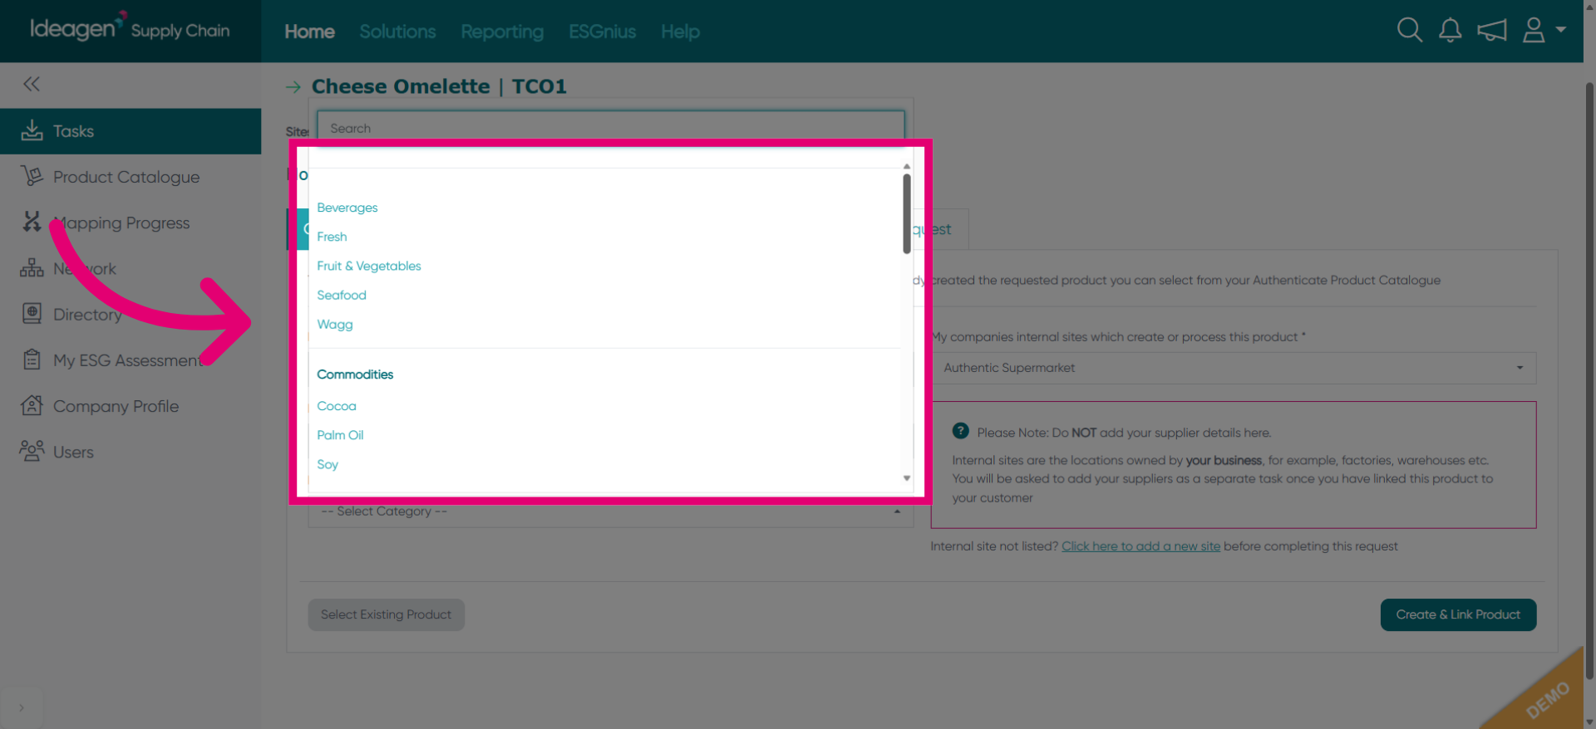Expand the bottom-left chevron panel
Image resolution: width=1596 pixels, height=729 pixels.
(22, 708)
